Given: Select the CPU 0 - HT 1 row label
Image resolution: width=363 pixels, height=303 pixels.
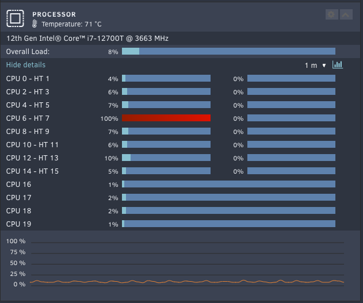Looking at the screenshot, I should [28, 79].
